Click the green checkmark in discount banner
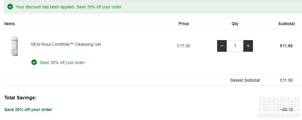This screenshot has width=302, height=120. point(10,7)
